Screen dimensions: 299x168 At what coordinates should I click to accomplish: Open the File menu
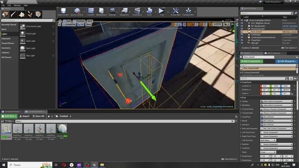coord(3,5)
